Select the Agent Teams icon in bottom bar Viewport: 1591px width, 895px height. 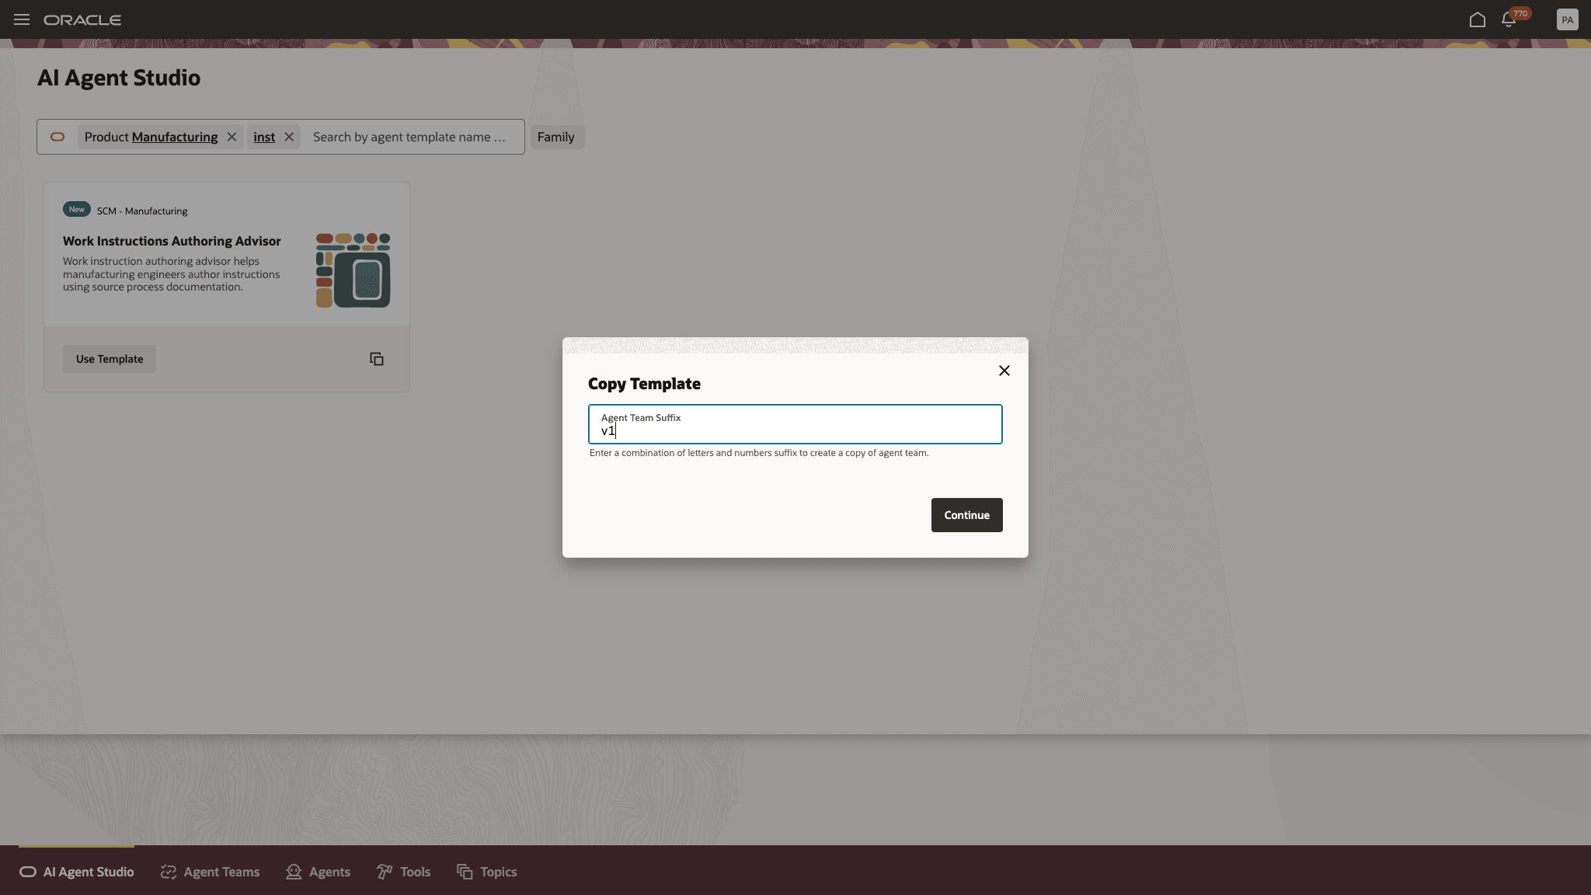click(x=168, y=872)
